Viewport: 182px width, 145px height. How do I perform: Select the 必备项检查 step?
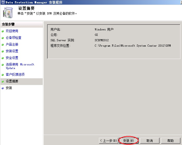click(x=14, y=38)
